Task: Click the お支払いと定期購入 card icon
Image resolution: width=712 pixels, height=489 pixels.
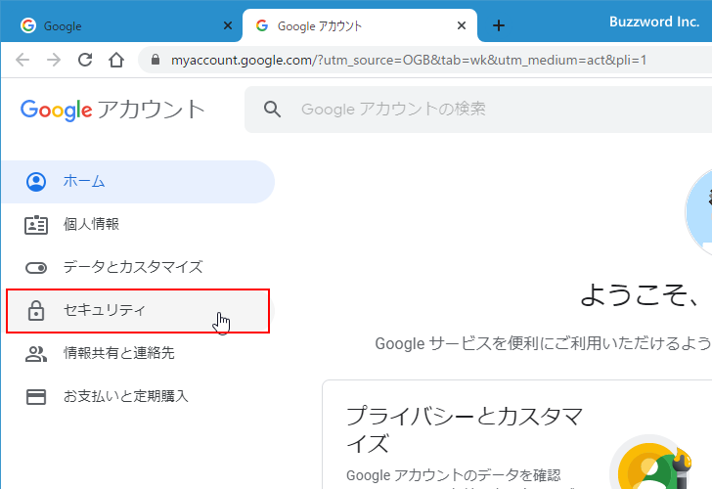Action: click(36, 397)
